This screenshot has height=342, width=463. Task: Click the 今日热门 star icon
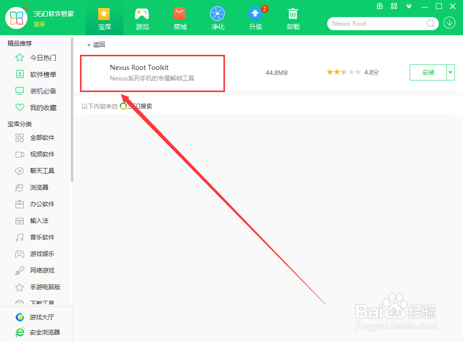pyautogui.click(x=20, y=57)
